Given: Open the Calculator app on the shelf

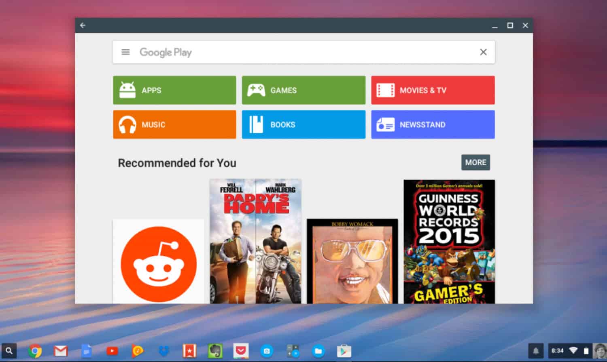Looking at the screenshot, I should [x=293, y=351].
